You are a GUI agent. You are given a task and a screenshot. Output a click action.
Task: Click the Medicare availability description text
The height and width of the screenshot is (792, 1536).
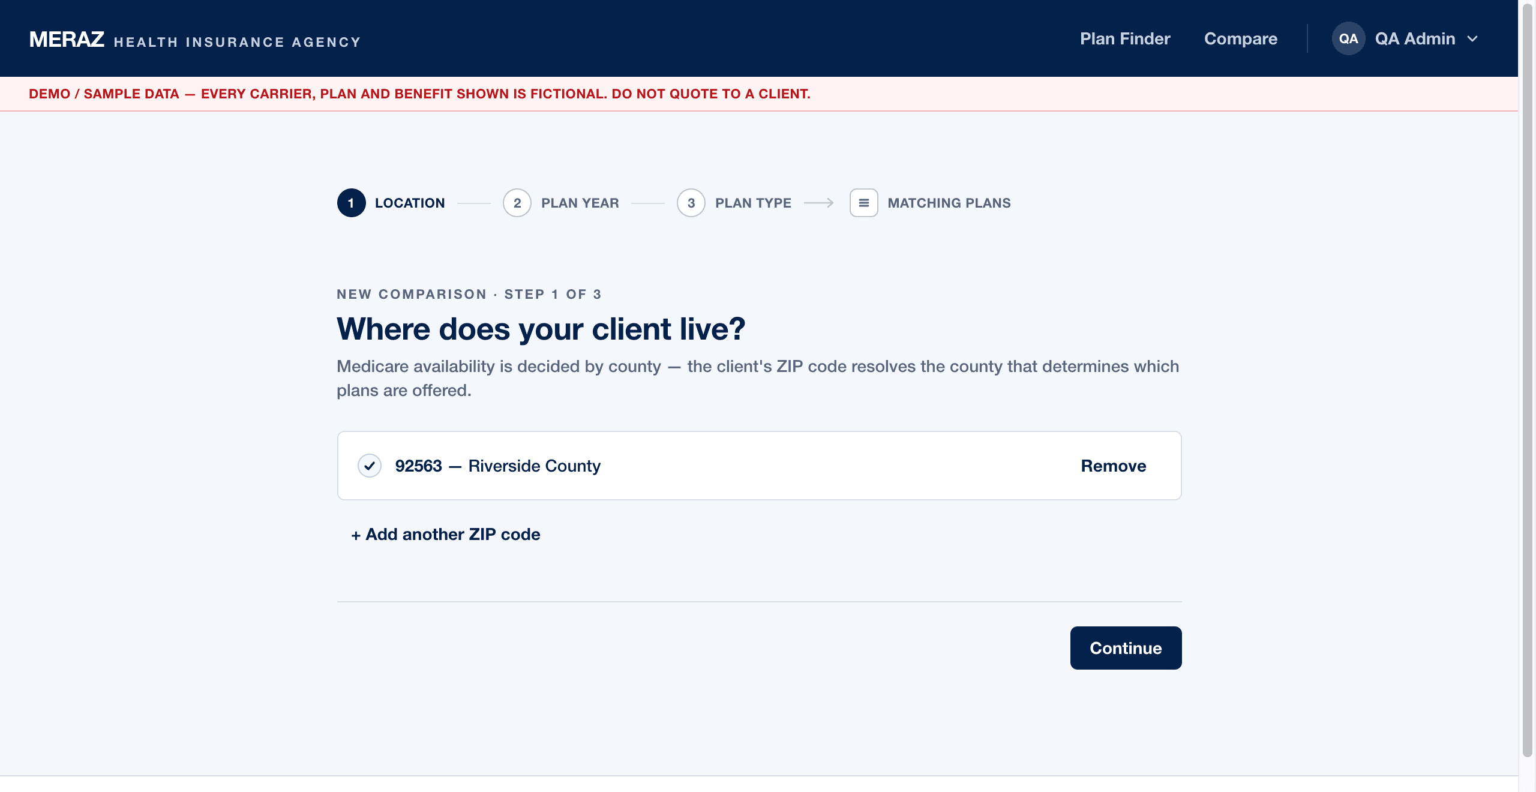pyautogui.click(x=758, y=378)
